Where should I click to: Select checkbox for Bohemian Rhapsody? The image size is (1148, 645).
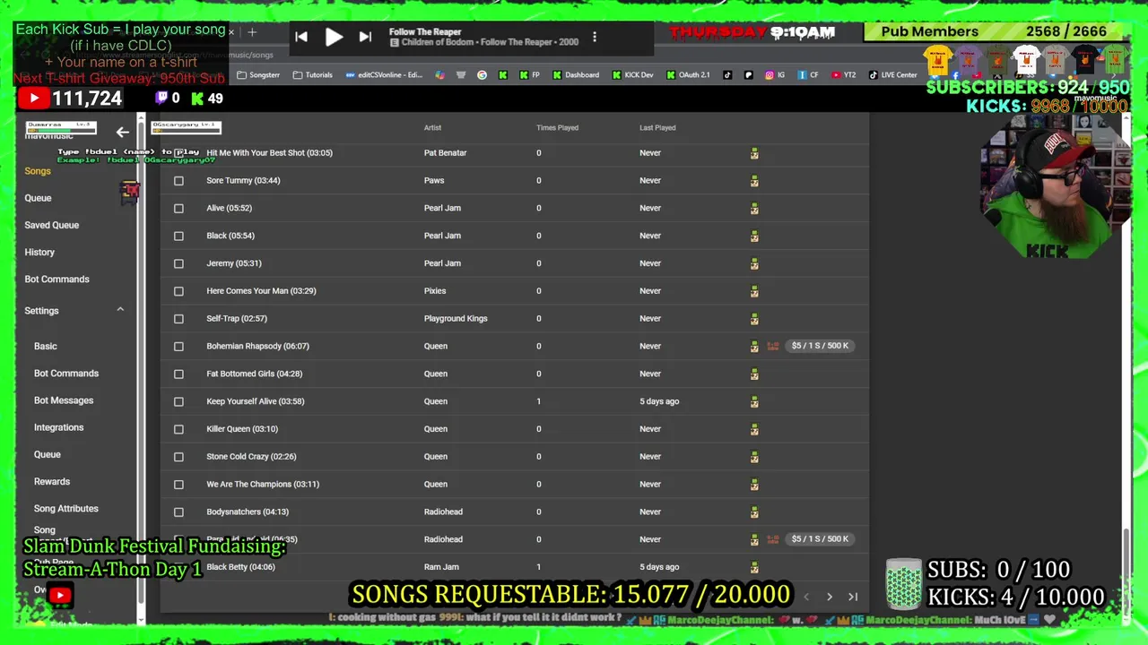(x=178, y=347)
